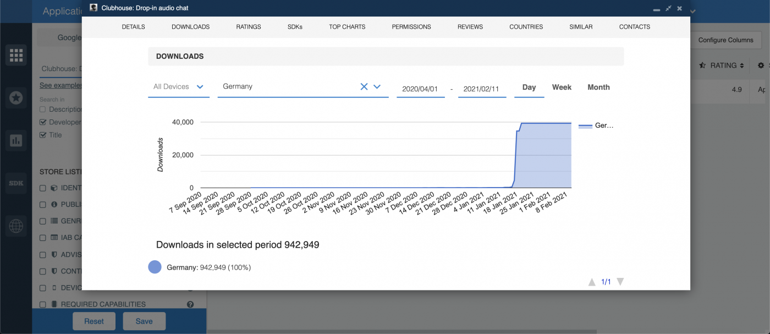Open the TOP CHARTS tab
Viewport: 770px width, 334px height.
click(x=346, y=26)
